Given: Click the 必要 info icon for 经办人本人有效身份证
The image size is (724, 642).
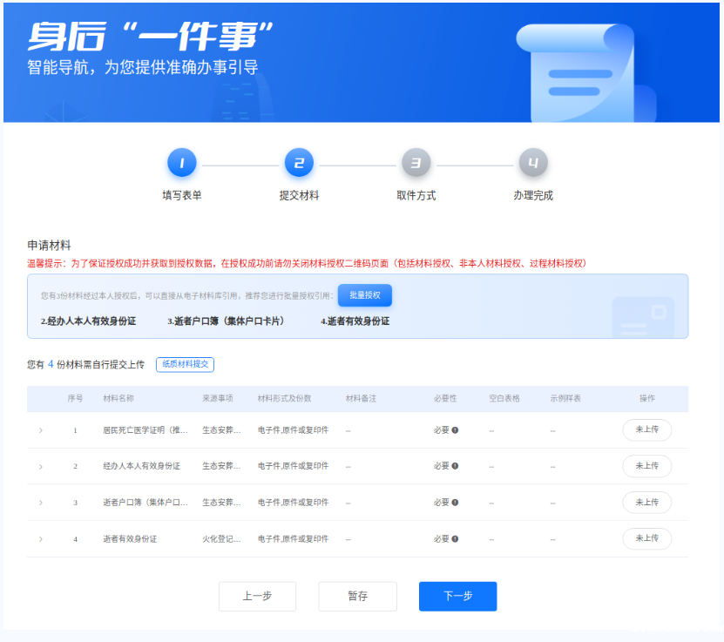Looking at the screenshot, I should tap(455, 467).
